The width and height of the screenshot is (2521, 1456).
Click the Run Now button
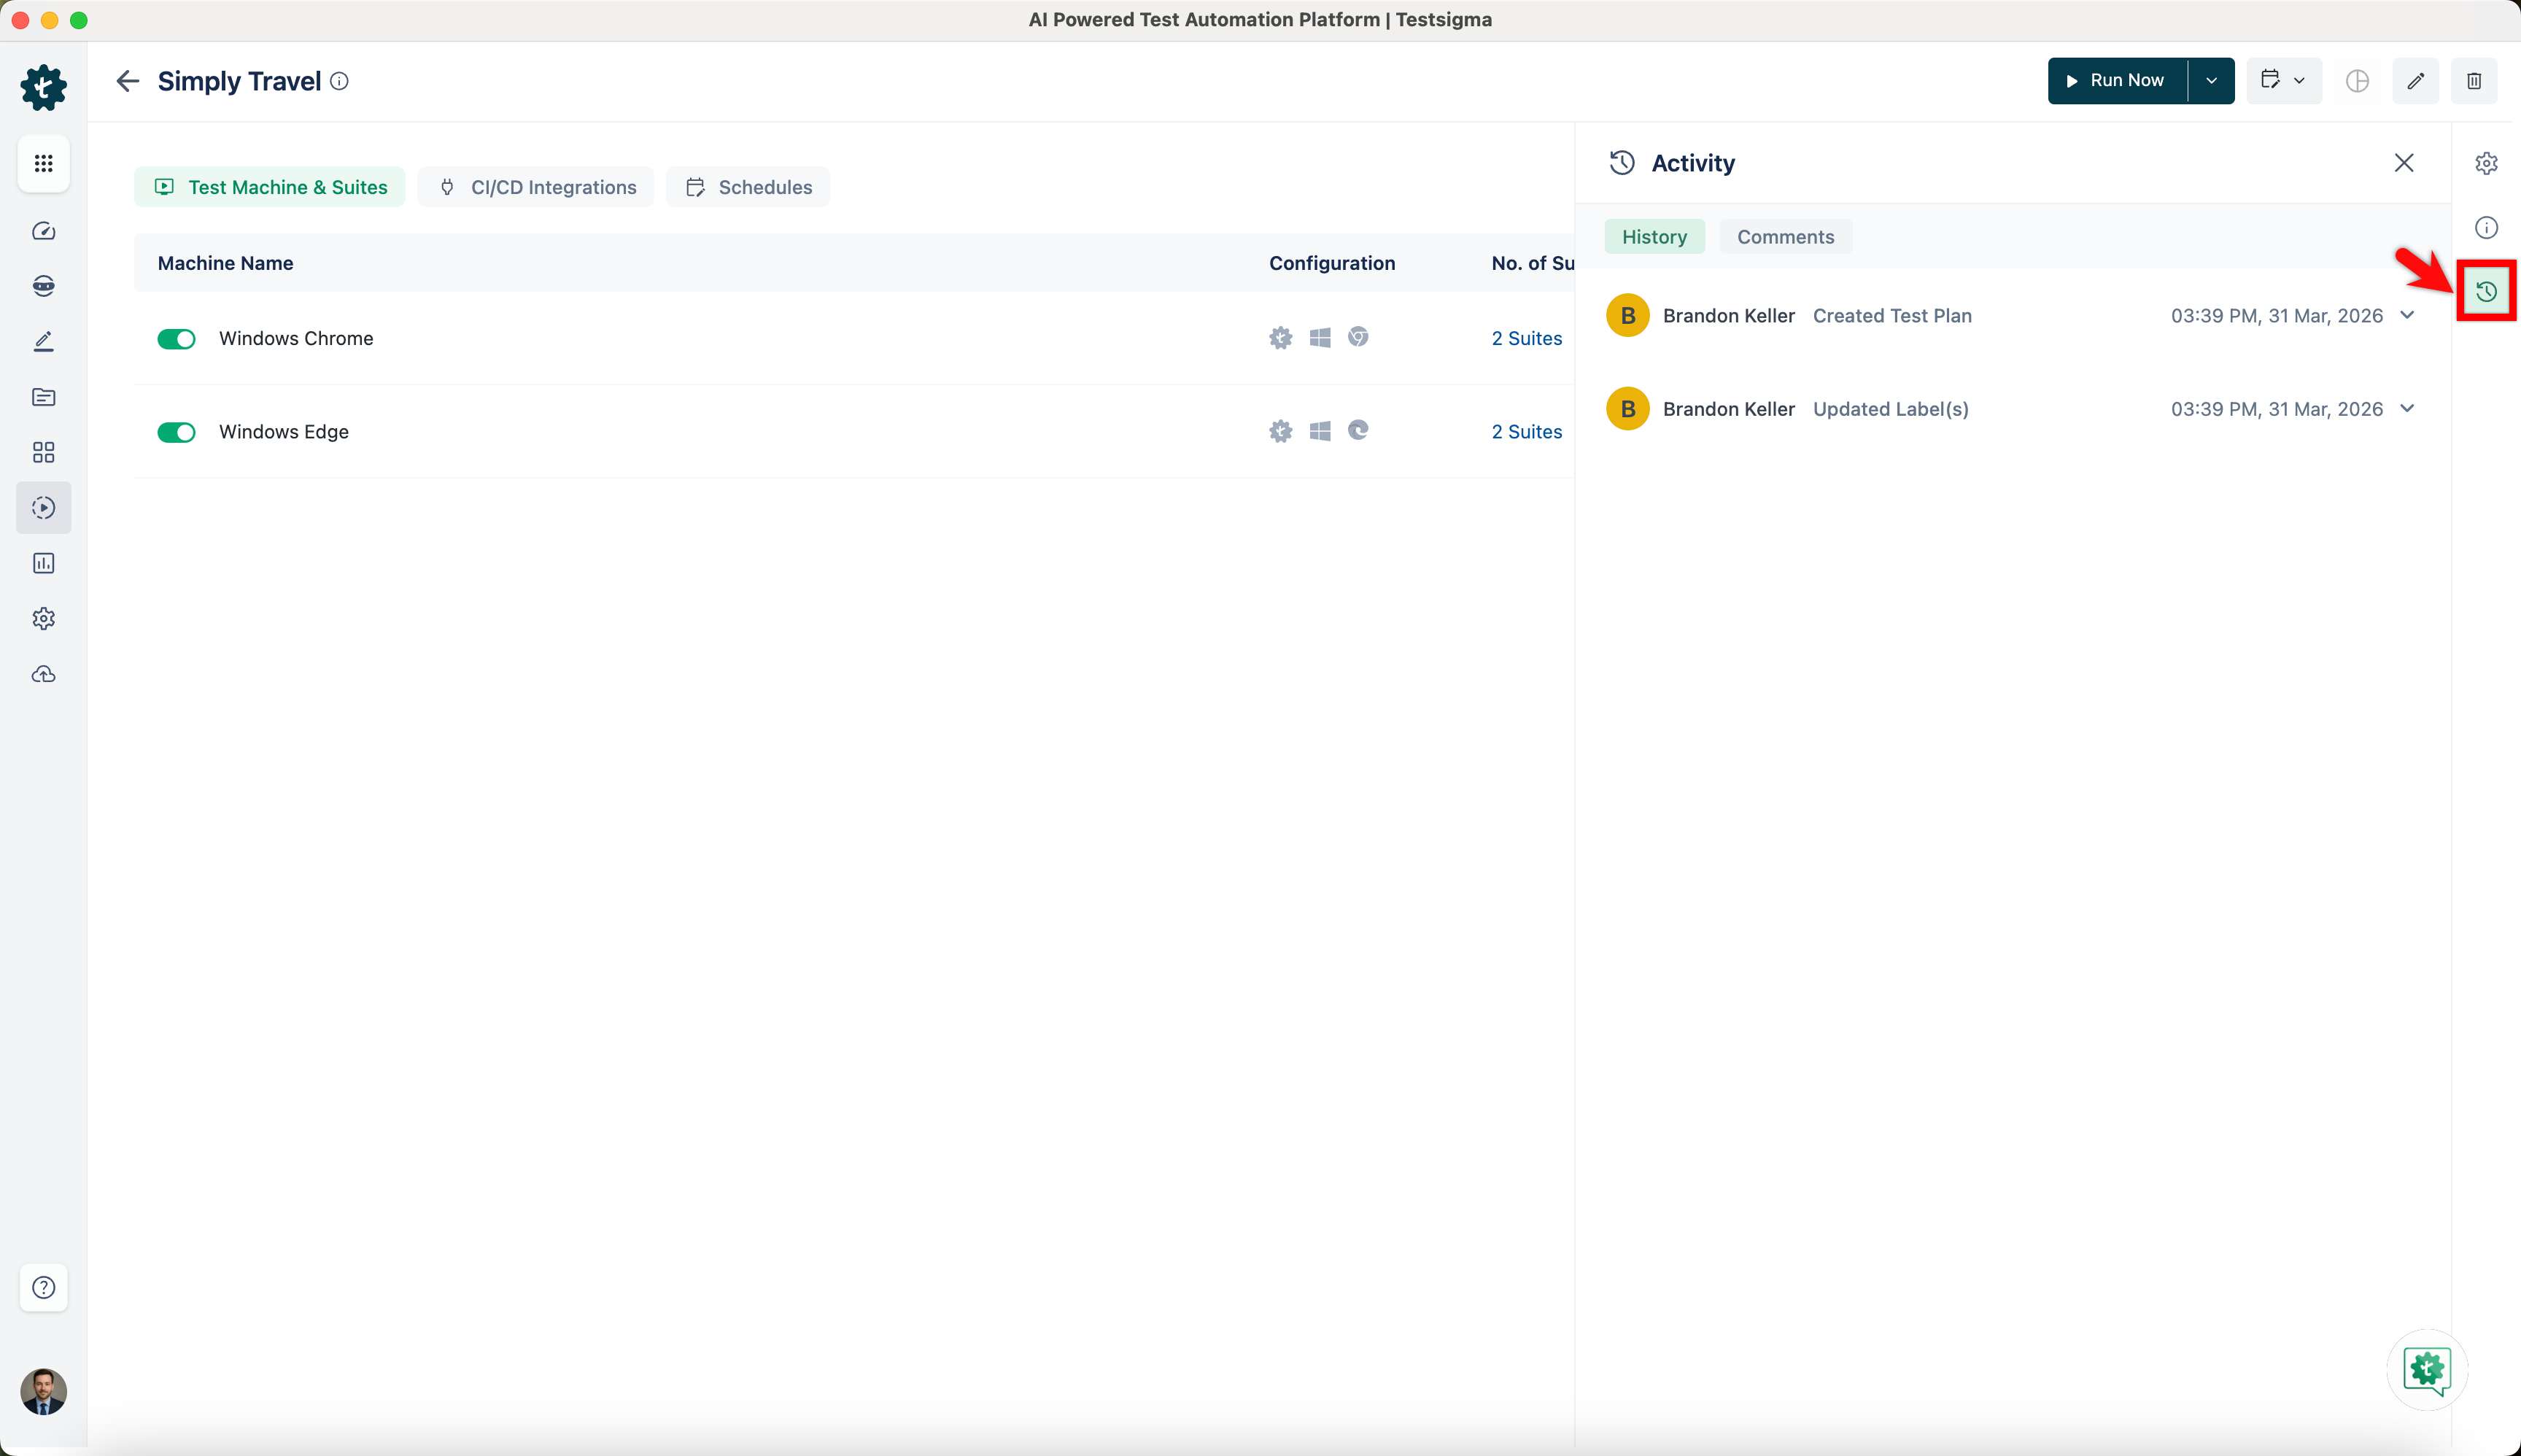tap(2117, 81)
